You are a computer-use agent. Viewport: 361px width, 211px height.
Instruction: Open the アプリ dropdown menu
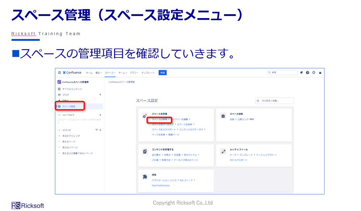pyautogui.click(x=134, y=73)
